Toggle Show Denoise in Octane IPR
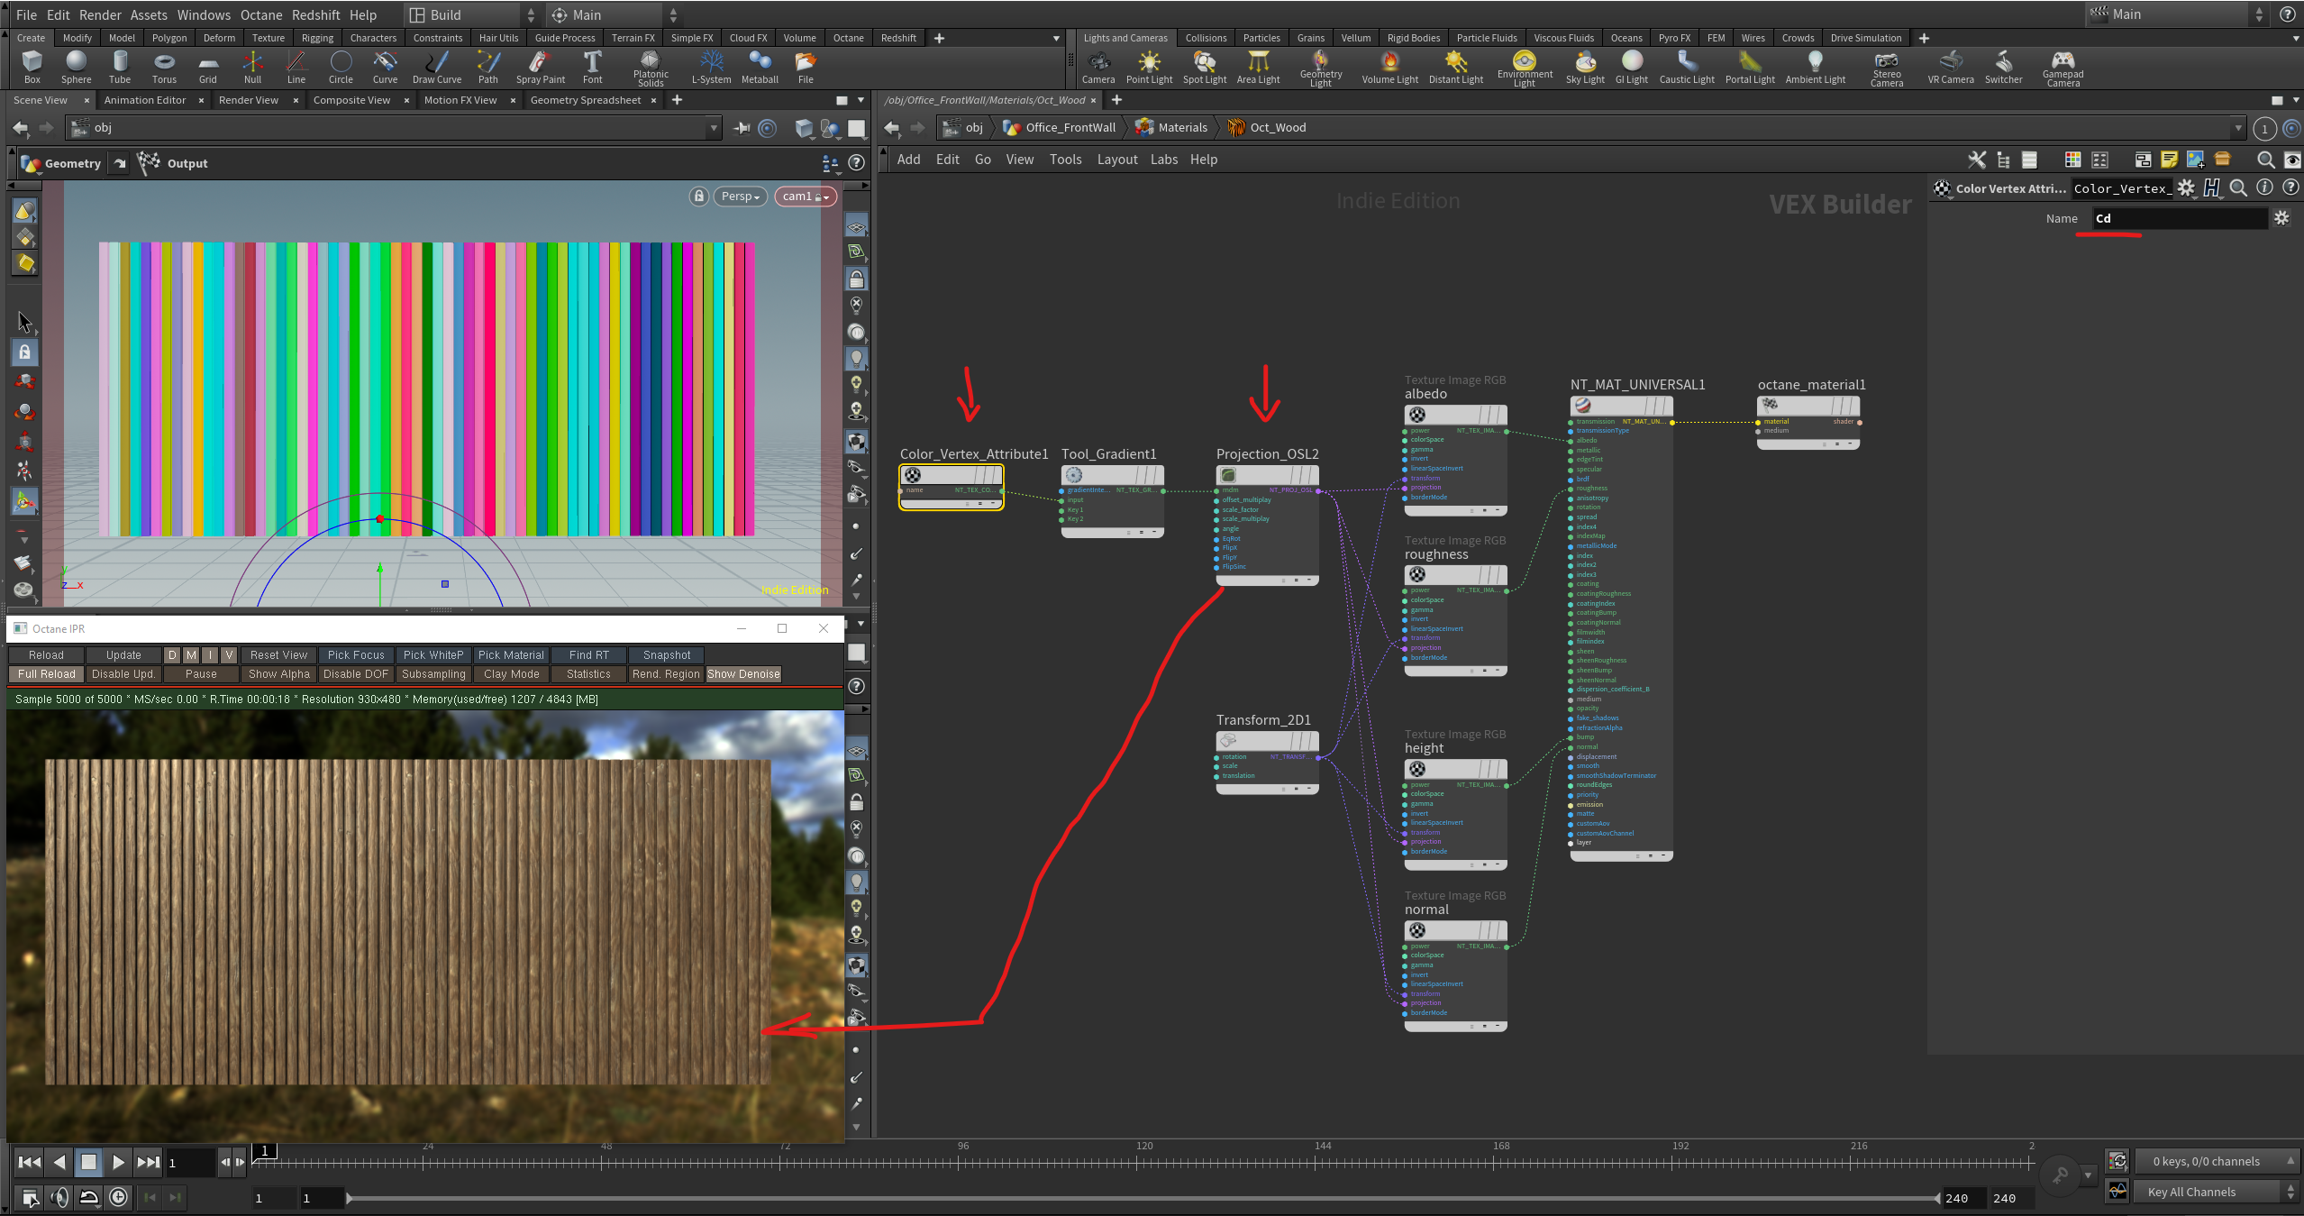The width and height of the screenshot is (2304, 1216). (743, 674)
